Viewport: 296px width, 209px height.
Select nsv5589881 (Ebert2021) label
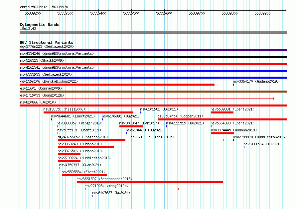coord(232,109)
